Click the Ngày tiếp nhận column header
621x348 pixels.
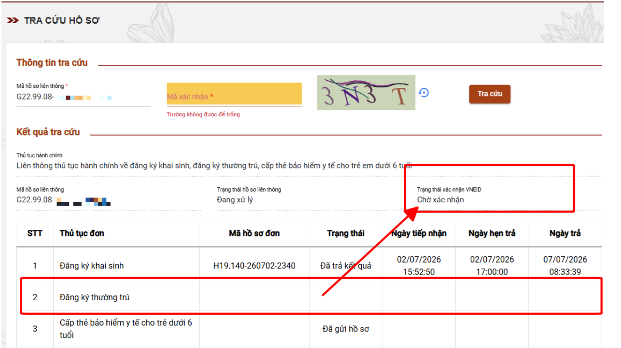tap(419, 233)
